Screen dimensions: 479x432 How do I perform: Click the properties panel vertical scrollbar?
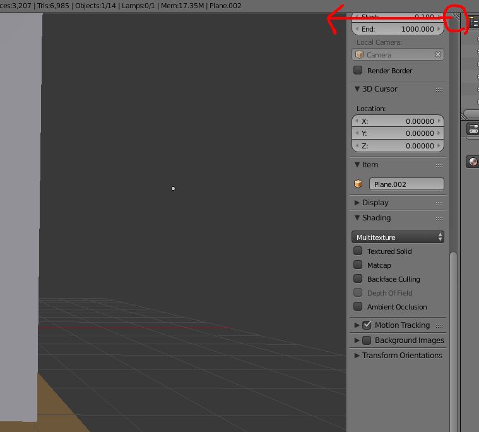(453, 341)
